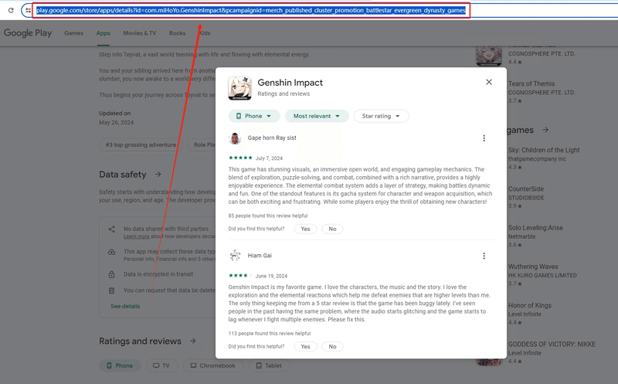The width and height of the screenshot is (618, 384).
Task: Click Hiam Gai's avatar
Action: click(x=235, y=256)
